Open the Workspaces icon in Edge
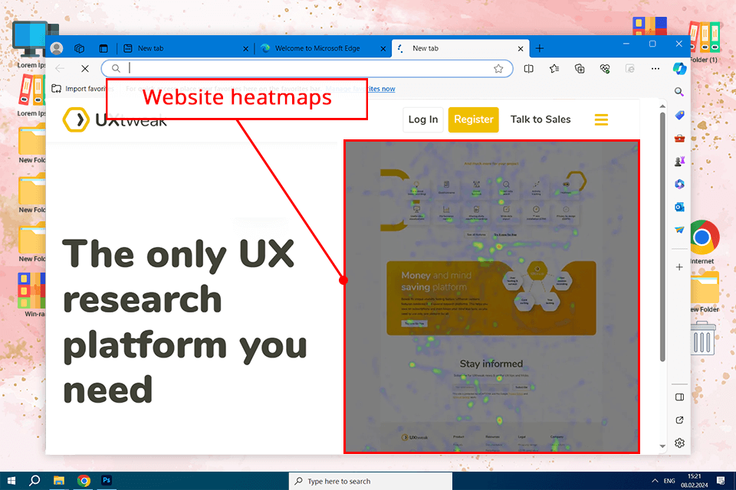Image resolution: width=736 pixels, height=490 pixels. [x=79, y=47]
